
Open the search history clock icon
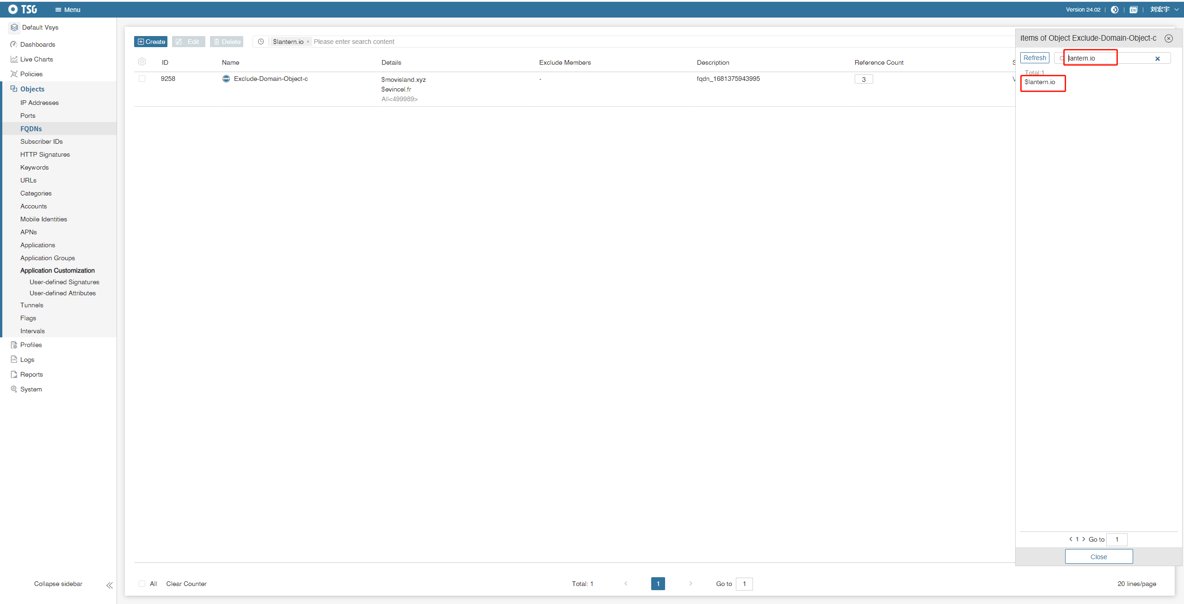(x=261, y=42)
